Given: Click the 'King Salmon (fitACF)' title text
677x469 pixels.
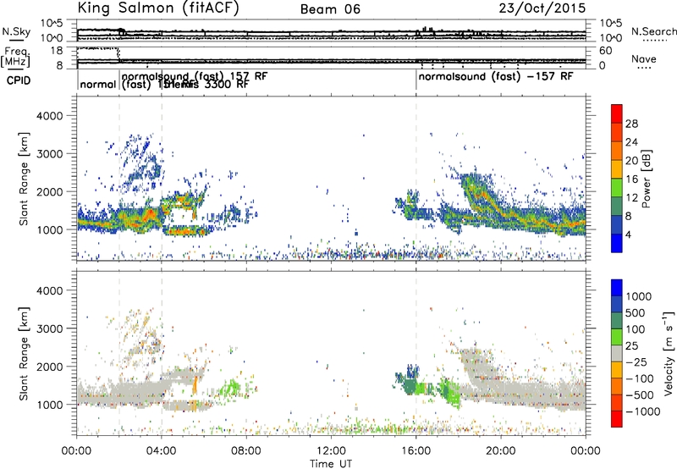Looking at the screenshot, I should coord(158,8).
